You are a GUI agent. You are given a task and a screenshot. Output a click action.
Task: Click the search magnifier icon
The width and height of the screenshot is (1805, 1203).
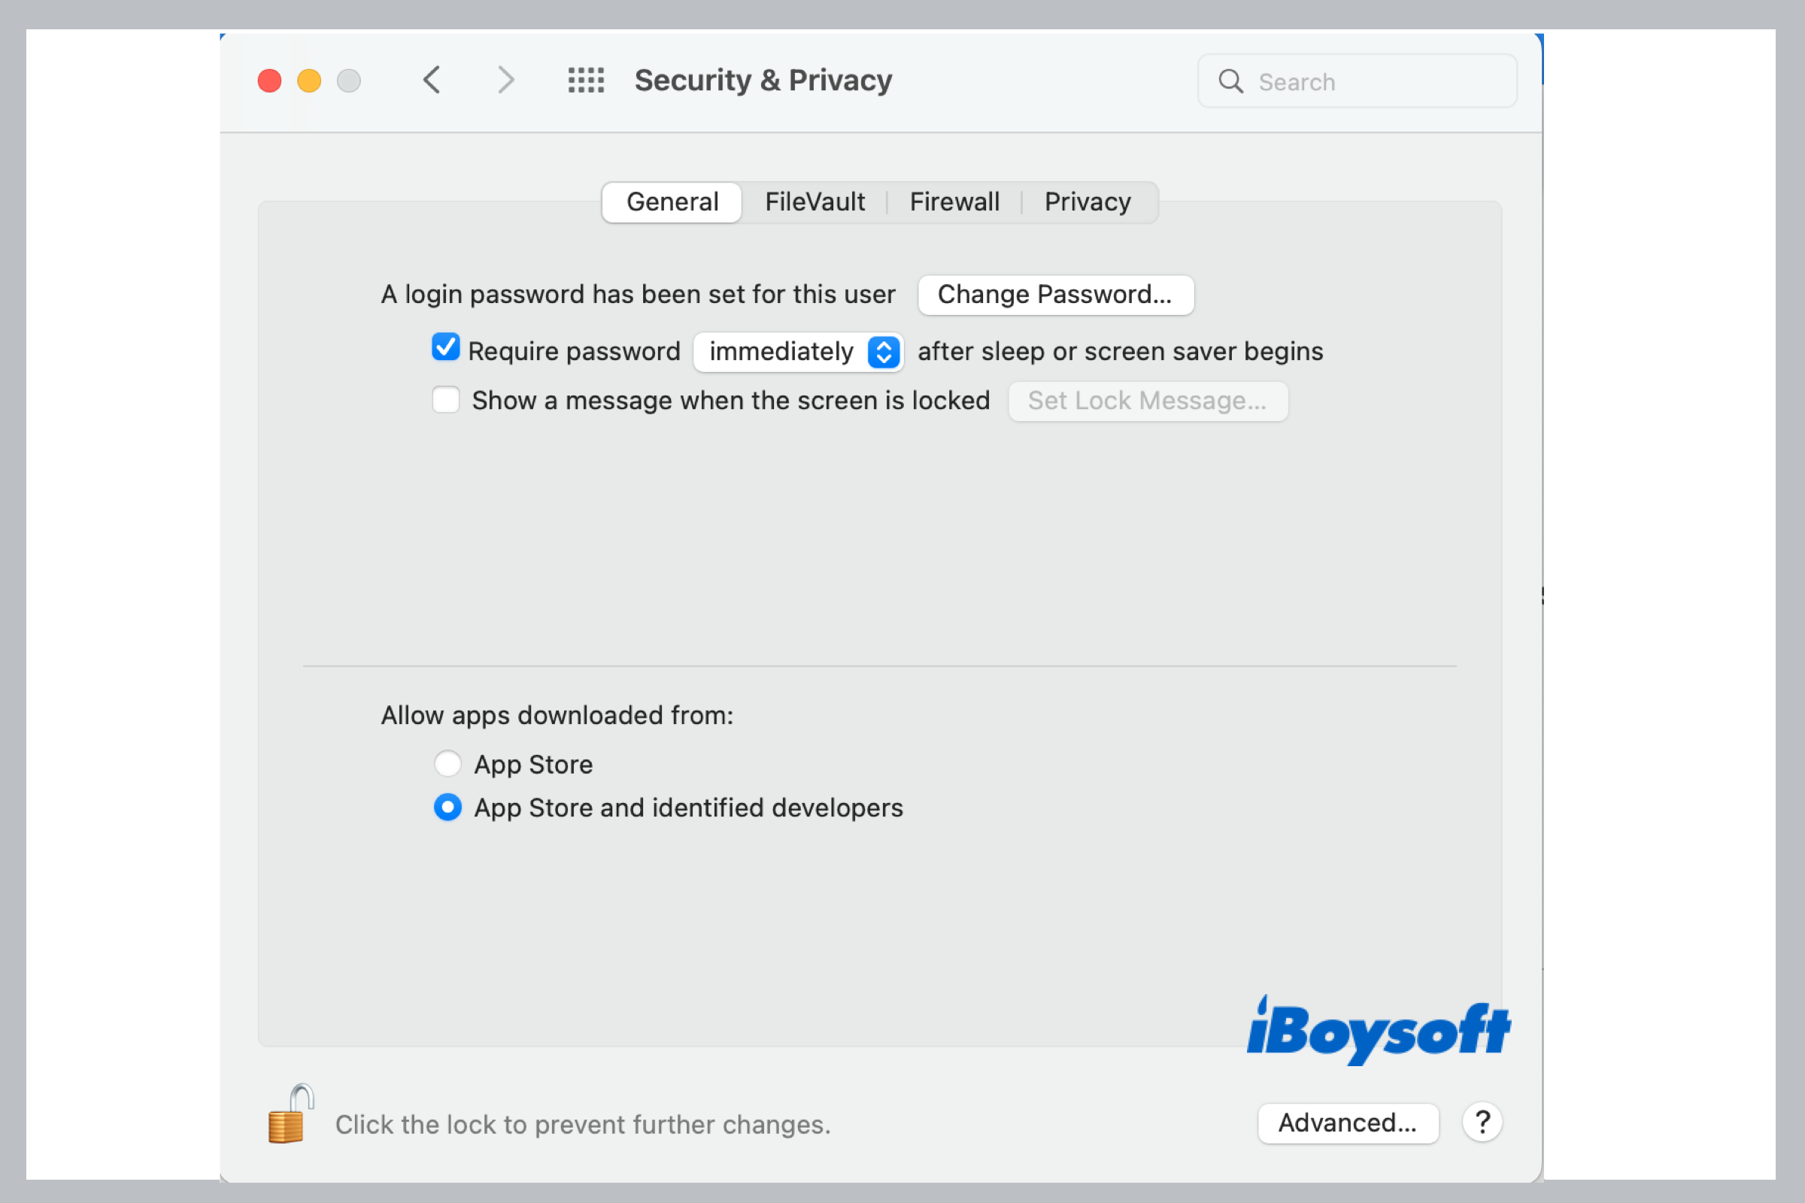tap(1229, 82)
